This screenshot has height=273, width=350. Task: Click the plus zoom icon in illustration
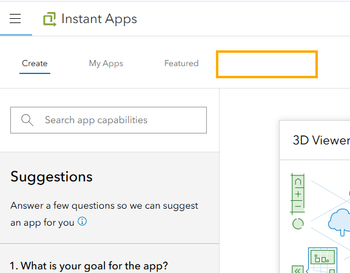pyautogui.click(x=298, y=194)
